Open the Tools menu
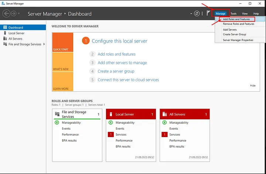Screen dimensions: 266x174 (x=233, y=14)
